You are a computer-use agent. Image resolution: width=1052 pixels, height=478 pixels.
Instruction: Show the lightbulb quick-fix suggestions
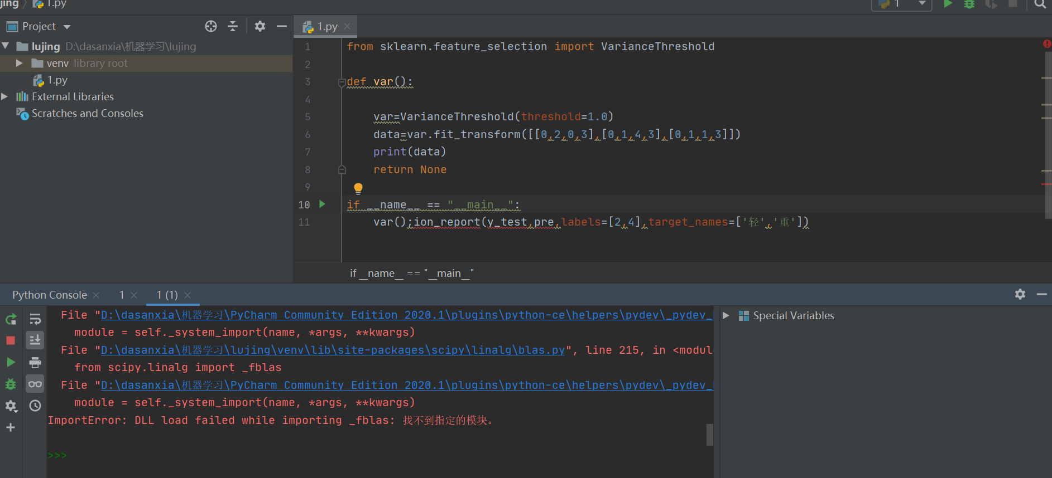[x=358, y=188]
